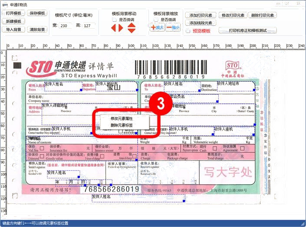Click the 缩小 zoom-out button
The image size is (306, 227).
click(x=173, y=27)
